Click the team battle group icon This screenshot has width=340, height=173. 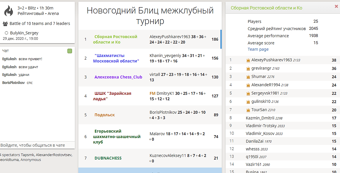coord(5,24)
